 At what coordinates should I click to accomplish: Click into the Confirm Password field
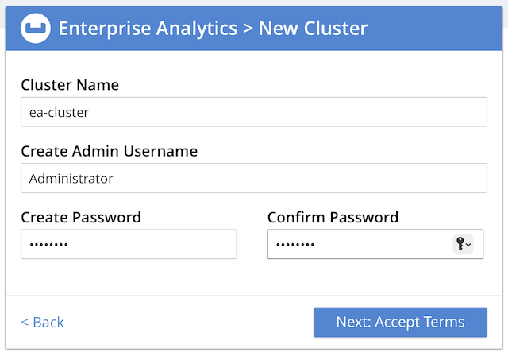coord(357,244)
